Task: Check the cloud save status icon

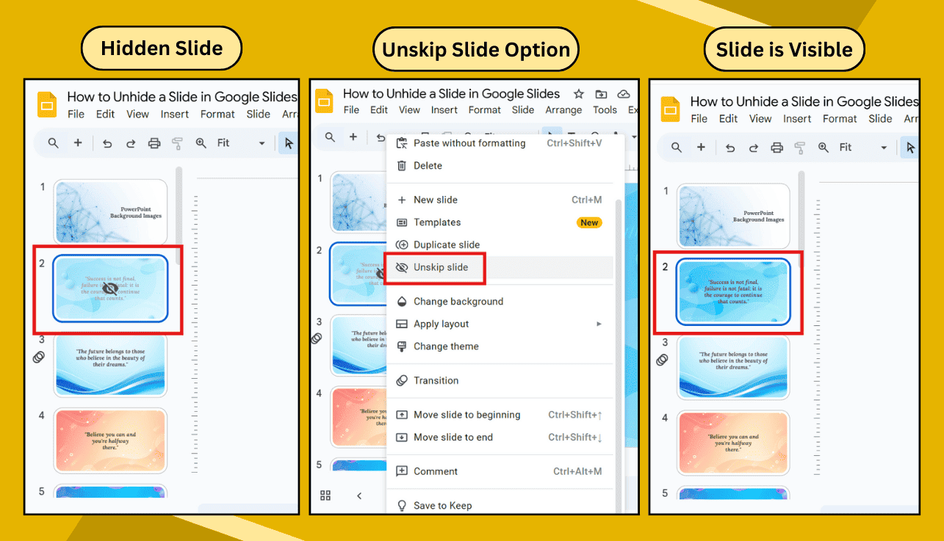Action: [624, 94]
